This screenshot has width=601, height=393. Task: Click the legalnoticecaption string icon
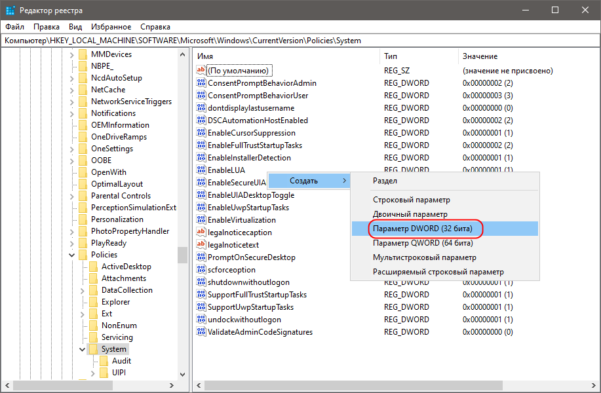click(201, 232)
